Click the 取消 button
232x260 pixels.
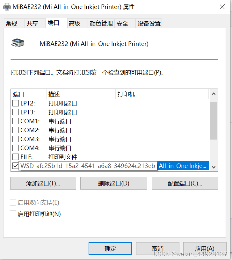pos(158,249)
